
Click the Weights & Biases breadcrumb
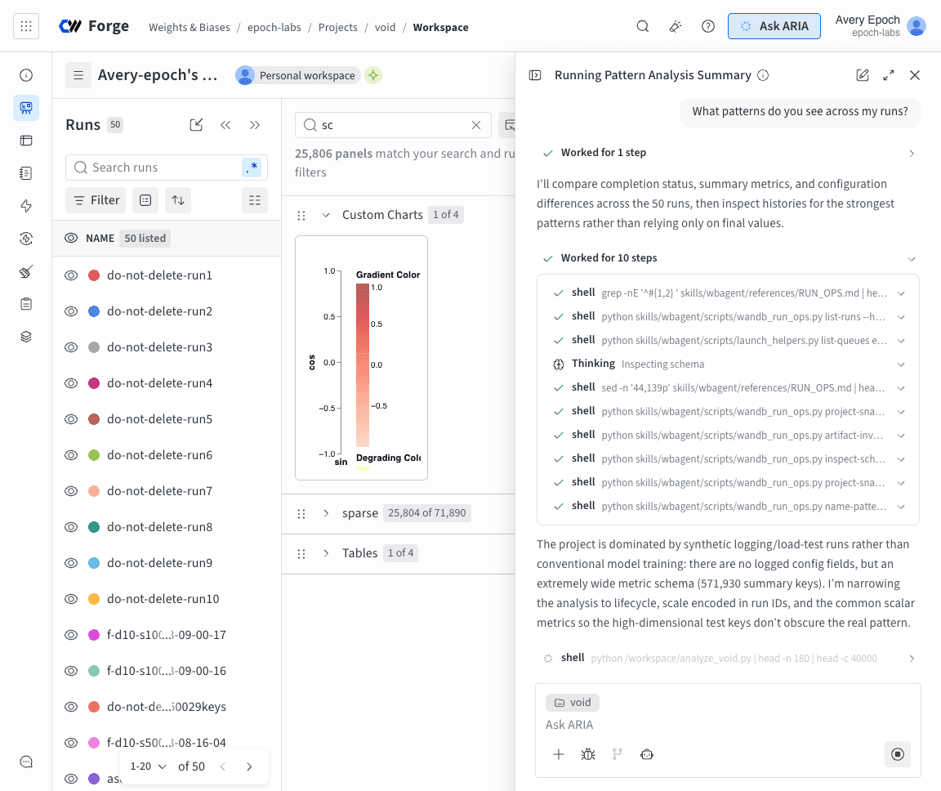(190, 27)
